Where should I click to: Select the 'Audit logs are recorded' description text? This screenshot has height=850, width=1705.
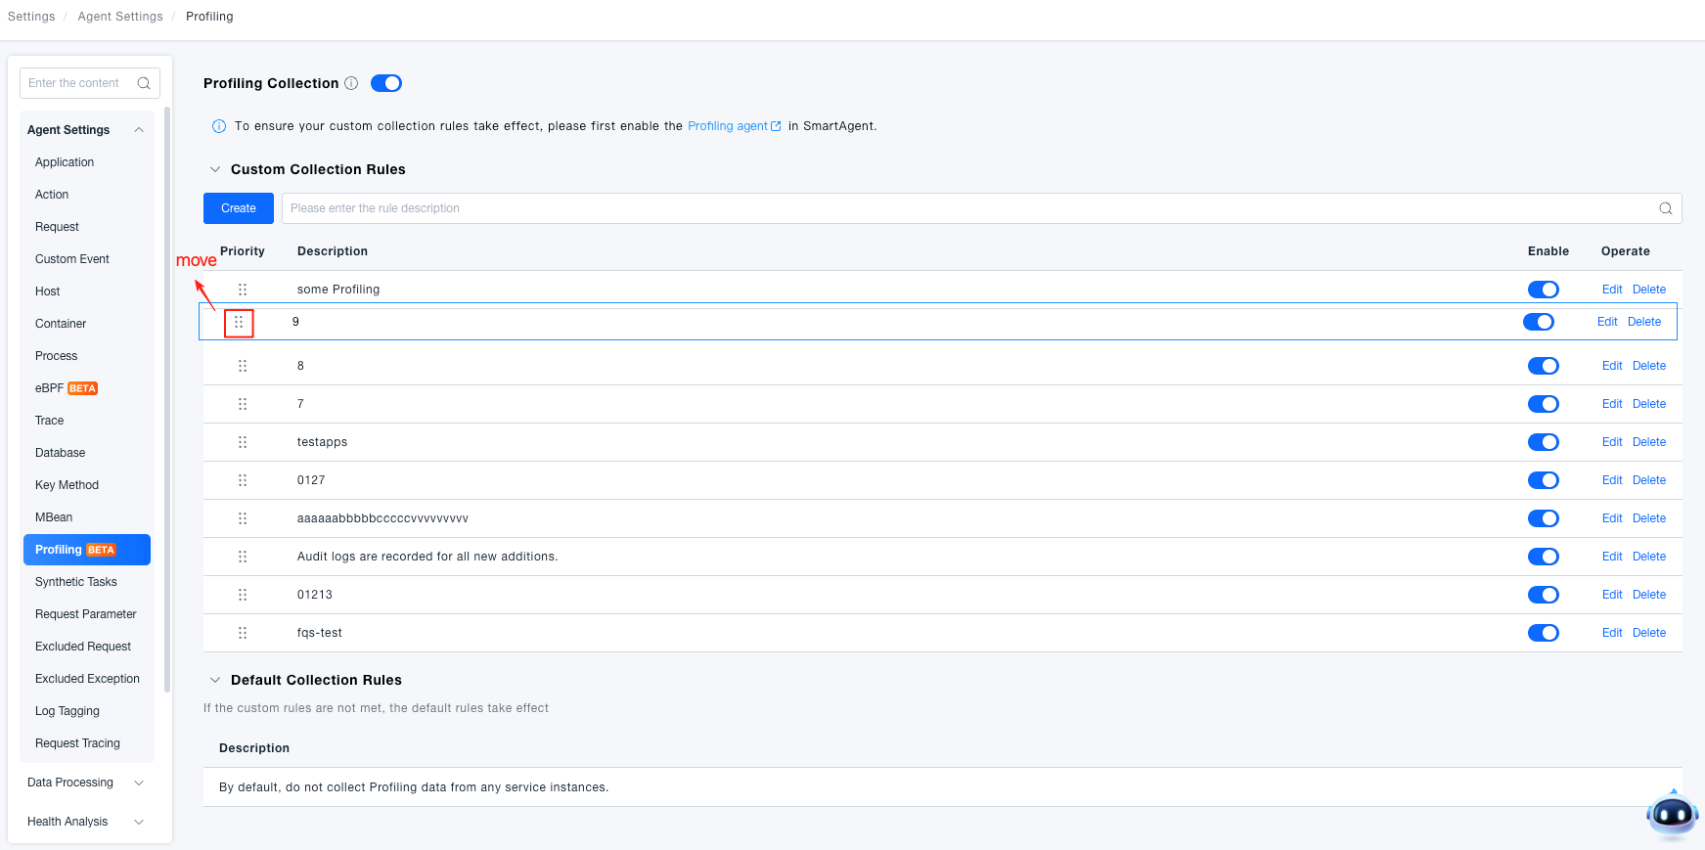[x=427, y=557]
